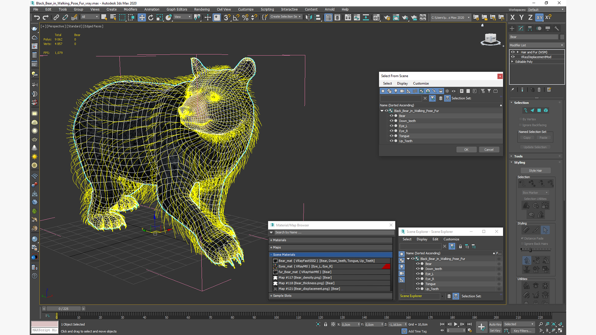Image resolution: width=596 pixels, height=335 pixels.
Task: Click the Pin Stack icon
Action: point(512,90)
